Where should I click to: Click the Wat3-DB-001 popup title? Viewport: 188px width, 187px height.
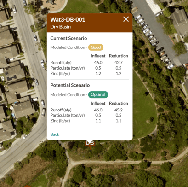pos(68,20)
